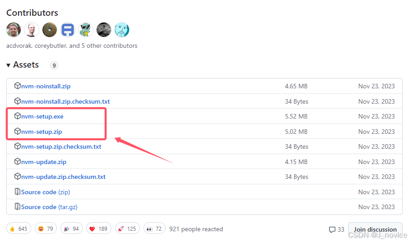Click zip file icon beside Source code (tar.gz)
The image size is (409, 242).
[x=18, y=206]
